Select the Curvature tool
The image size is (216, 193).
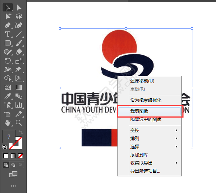pyautogui.click(x=19, y=25)
